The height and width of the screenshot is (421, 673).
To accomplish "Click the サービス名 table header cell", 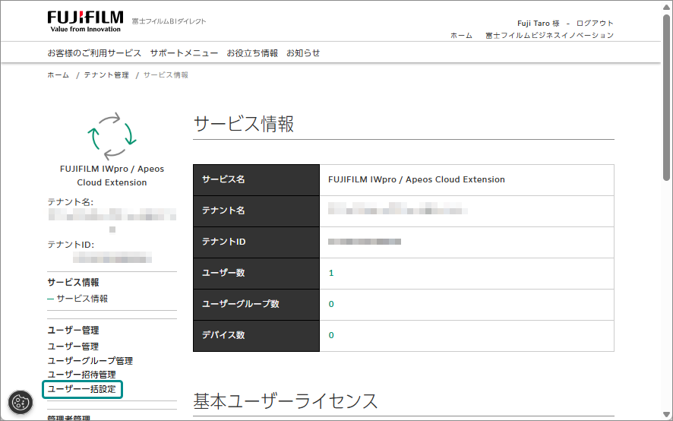I will pyautogui.click(x=256, y=180).
